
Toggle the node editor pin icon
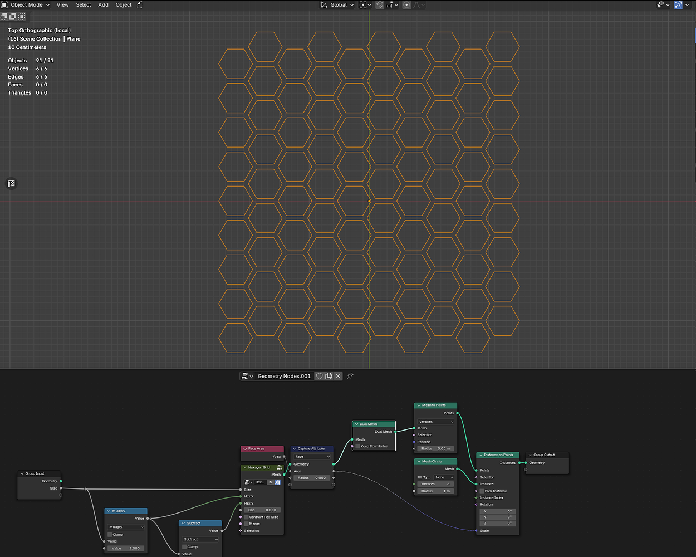(350, 376)
